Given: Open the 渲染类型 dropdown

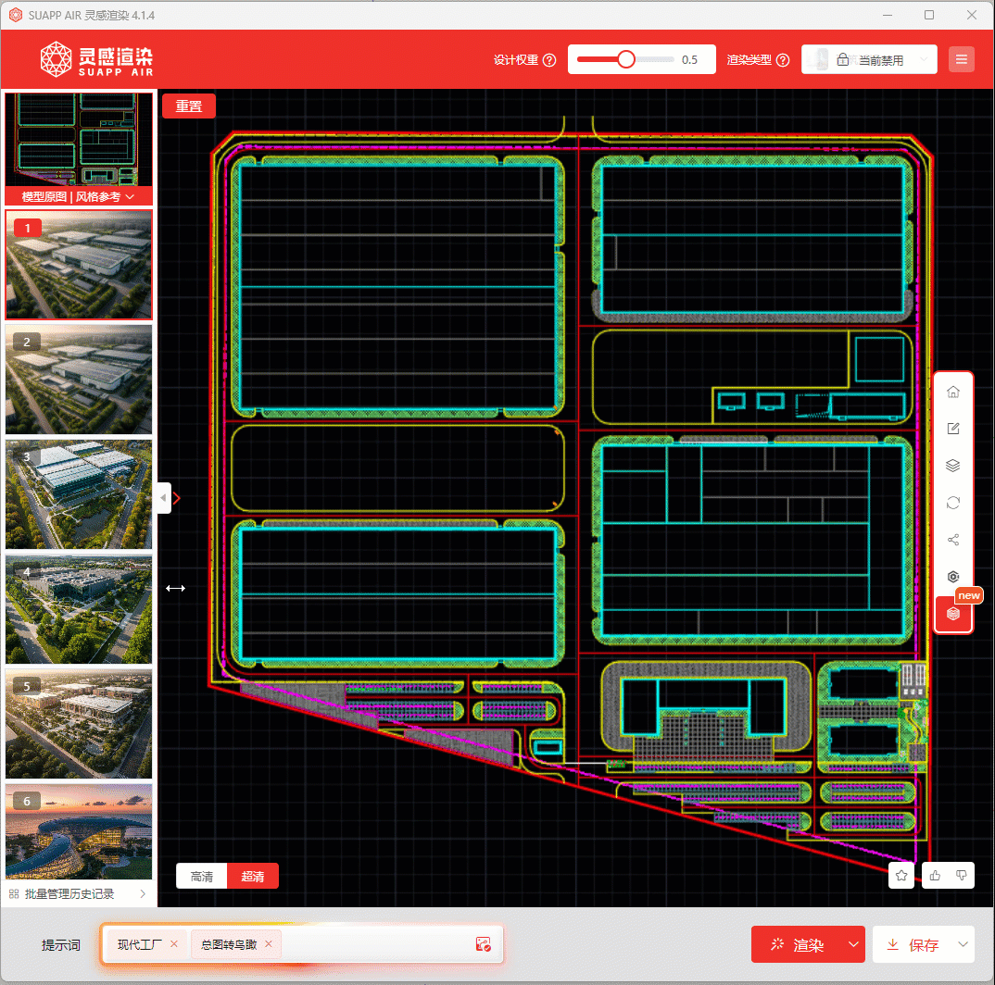Looking at the screenshot, I should [x=869, y=60].
